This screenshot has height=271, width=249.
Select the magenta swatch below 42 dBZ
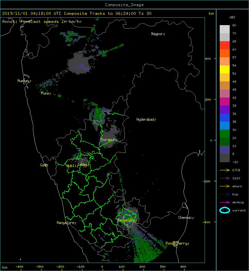225,102
